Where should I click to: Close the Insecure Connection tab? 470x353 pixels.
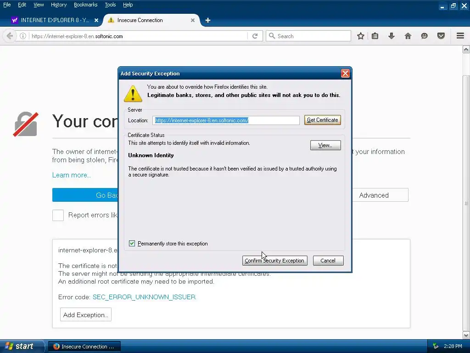193,20
